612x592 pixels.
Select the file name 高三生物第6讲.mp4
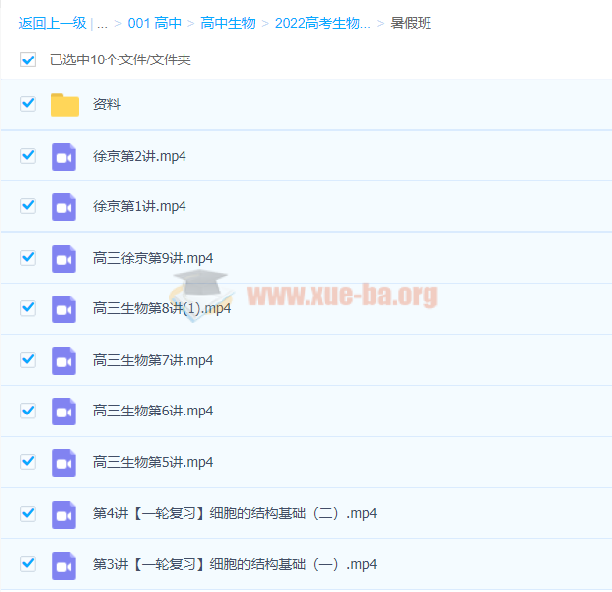pyautogui.click(x=153, y=411)
